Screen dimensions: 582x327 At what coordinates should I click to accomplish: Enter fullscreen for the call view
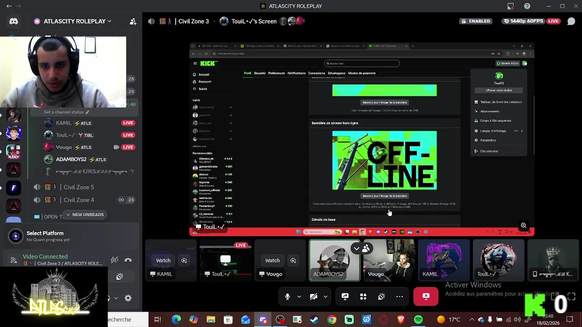pyautogui.click(x=571, y=297)
